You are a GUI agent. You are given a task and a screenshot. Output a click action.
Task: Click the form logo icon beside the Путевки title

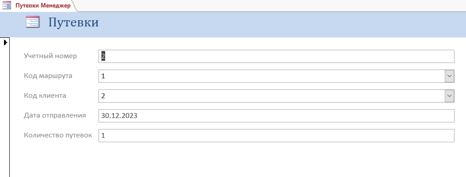[32, 22]
